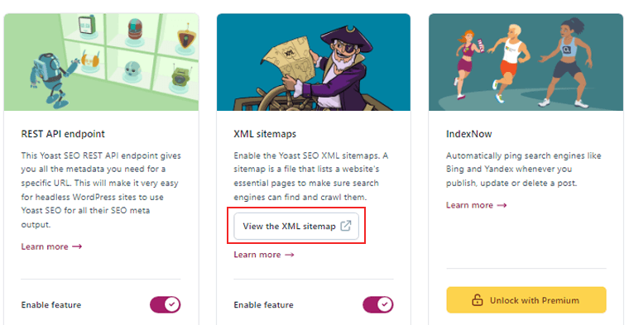The height and width of the screenshot is (325, 629).
Task: Click the checkmark knob on XML sitemaps toggle
Action: pos(385,305)
